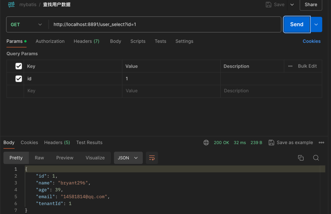Click the "14581814@qq.com" email value
The width and height of the screenshot is (331, 214).
(x=84, y=197)
